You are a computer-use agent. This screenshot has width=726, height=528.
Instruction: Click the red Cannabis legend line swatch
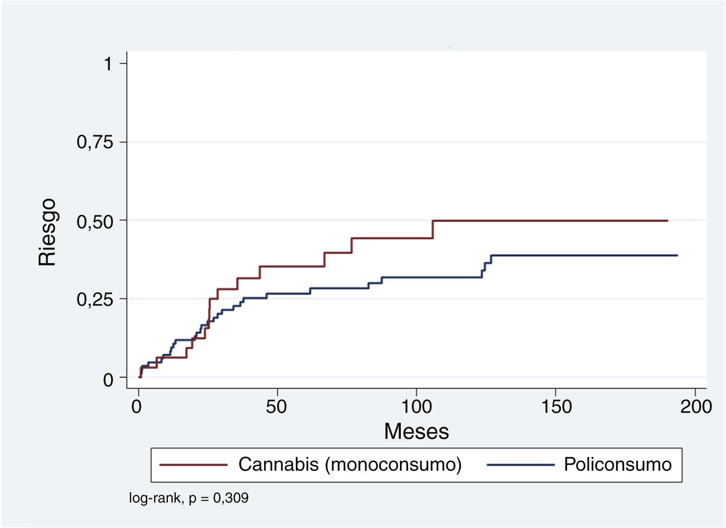click(194, 465)
